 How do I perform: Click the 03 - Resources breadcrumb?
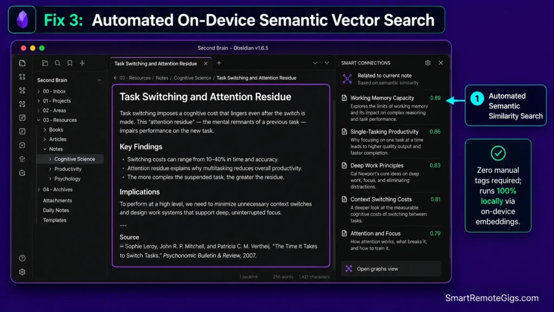point(135,78)
